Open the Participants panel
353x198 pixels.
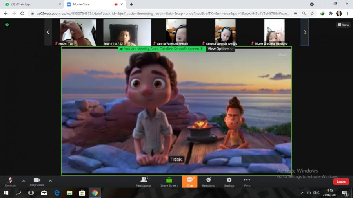(143, 182)
